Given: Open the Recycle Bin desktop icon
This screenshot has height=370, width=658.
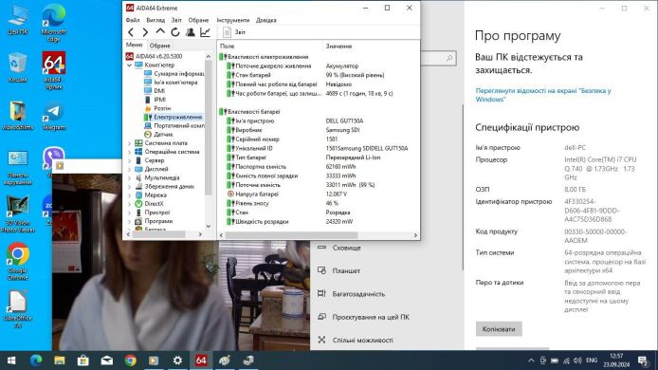Looking at the screenshot, I should point(18,67).
